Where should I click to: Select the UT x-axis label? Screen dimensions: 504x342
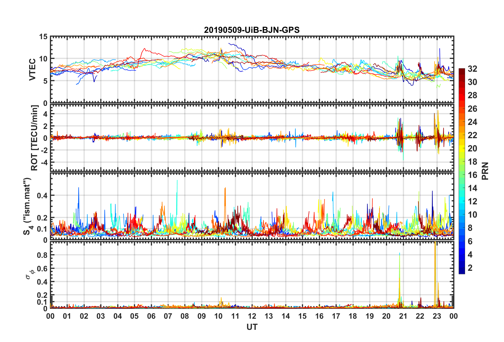tap(252, 327)
